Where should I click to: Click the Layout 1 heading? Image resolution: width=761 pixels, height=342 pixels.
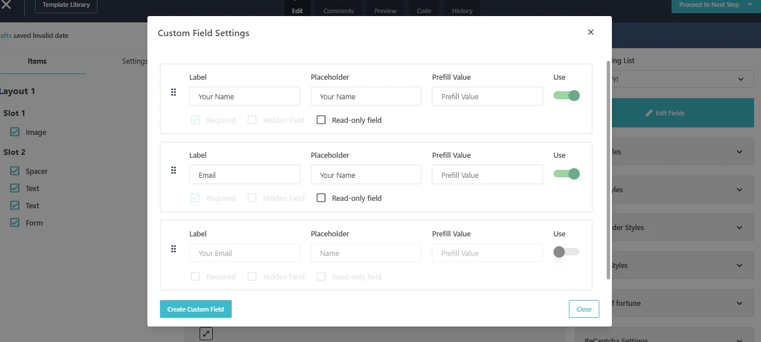tap(17, 91)
